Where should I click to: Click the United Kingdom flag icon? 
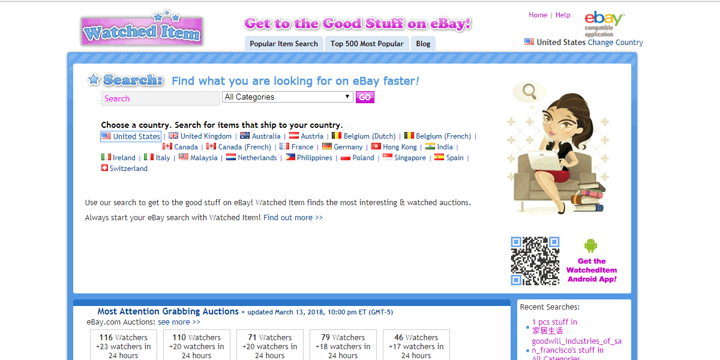click(x=173, y=136)
